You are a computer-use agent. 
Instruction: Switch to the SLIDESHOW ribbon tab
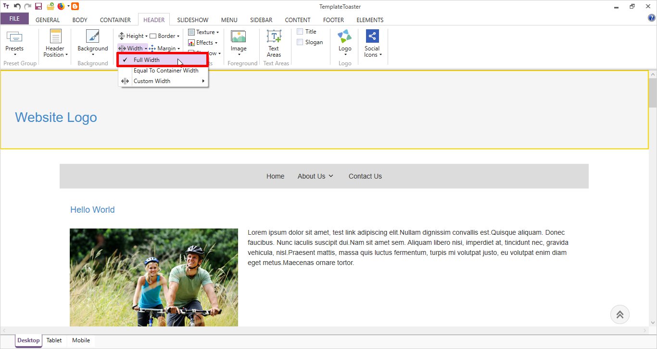point(192,20)
